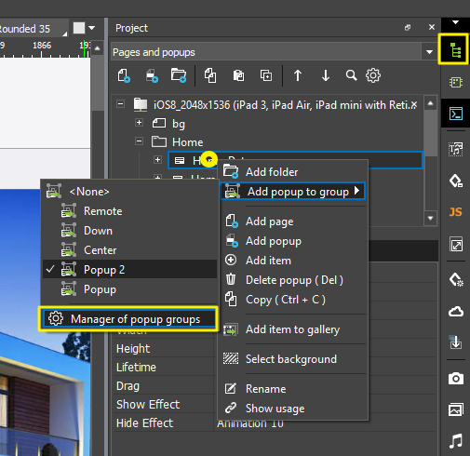Expand the bg page node

tap(139, 123)
